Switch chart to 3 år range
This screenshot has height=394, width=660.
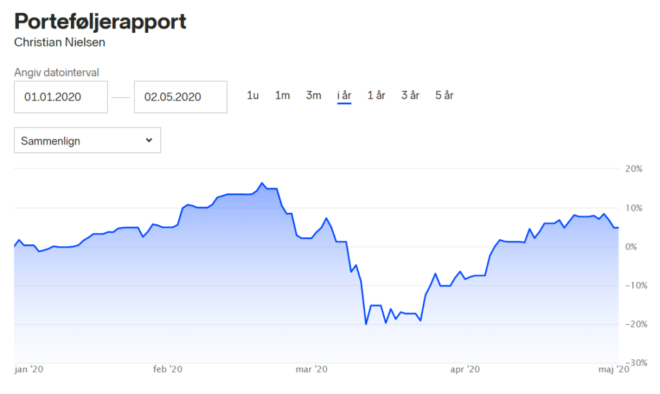point(410,95)
